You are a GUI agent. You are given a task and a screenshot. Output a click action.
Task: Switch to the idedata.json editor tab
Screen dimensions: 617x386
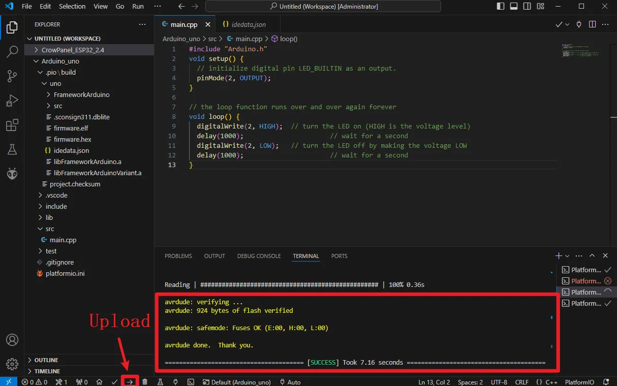click(x=248, y=24)
